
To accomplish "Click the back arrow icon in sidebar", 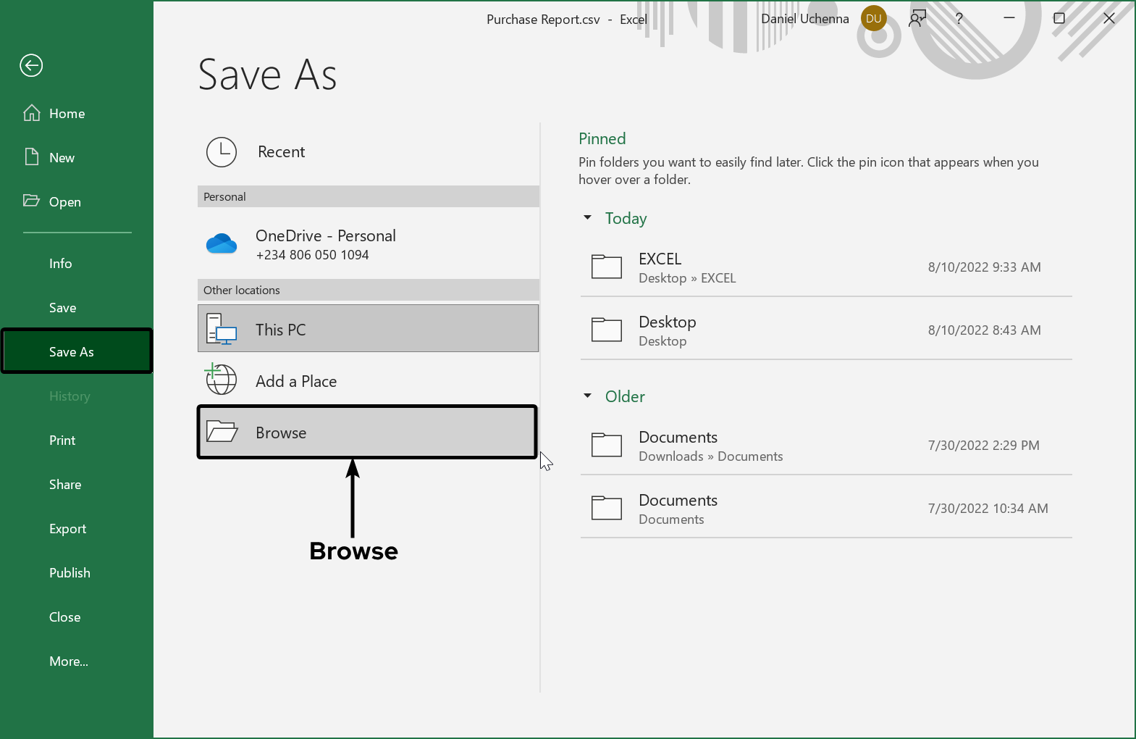I will (31, 65).
